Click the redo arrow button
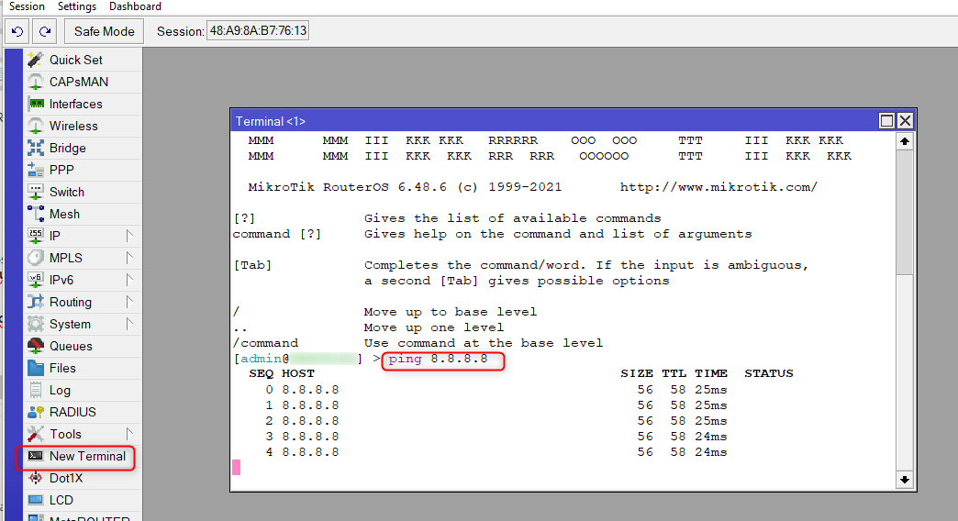958x521 pixels. 44,31
